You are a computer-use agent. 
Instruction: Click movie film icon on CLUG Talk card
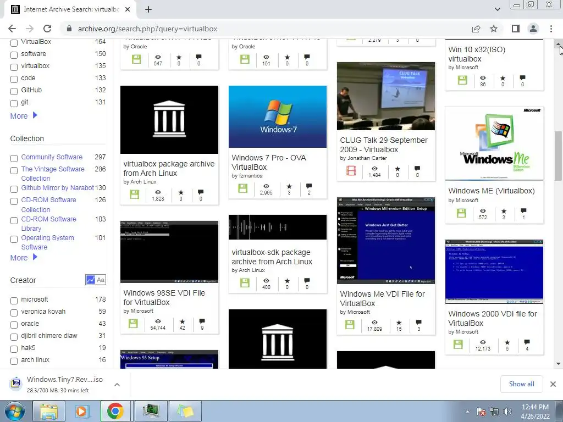click(351, 171)
